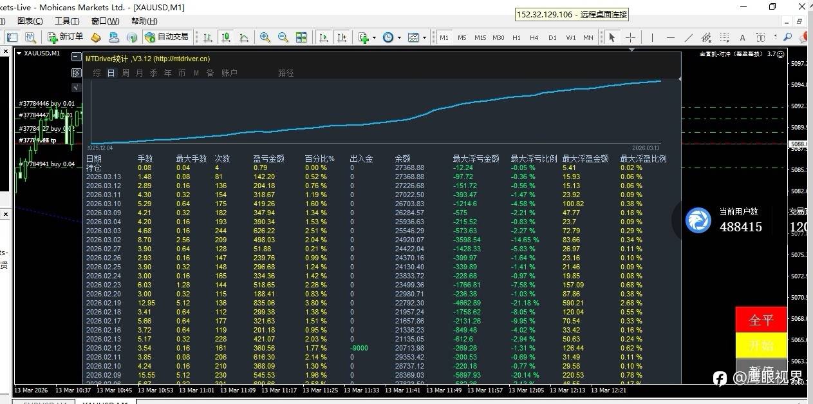The width and height of the screenshot is (813, 404).
Task: Toggle chart shift from right edge
Action: (342, 37)
